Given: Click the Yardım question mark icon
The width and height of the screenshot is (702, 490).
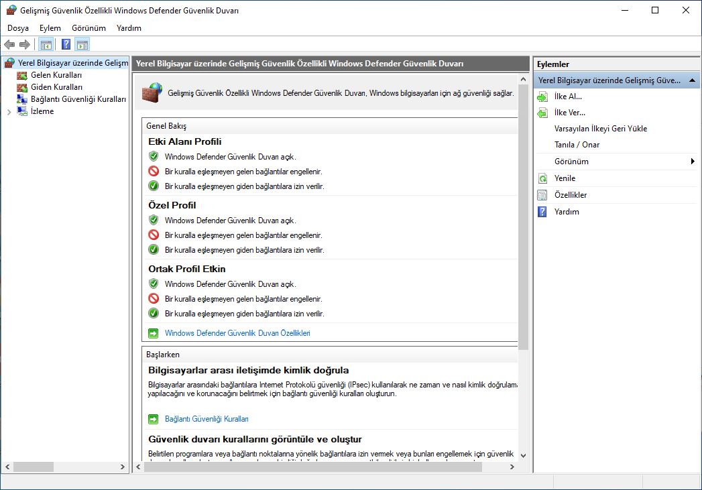Looking at the screenshot, I should point(542,212).
